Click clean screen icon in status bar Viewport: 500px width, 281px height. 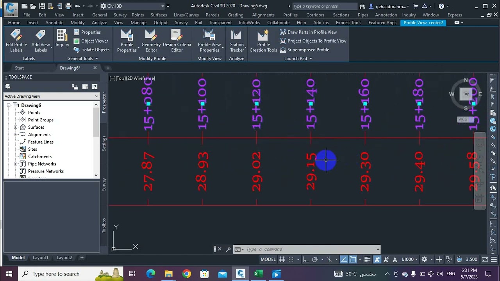tap(485, 259)
